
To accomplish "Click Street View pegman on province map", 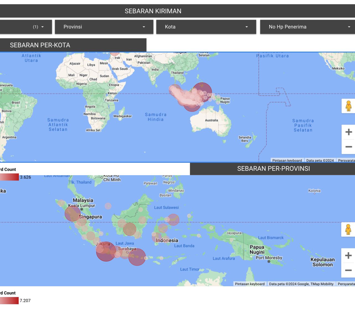I will 348,229.
